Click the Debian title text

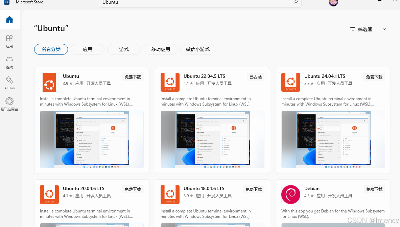pos(312,188)
